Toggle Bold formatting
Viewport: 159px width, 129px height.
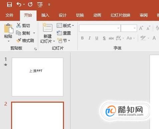(x=82, y=38)
